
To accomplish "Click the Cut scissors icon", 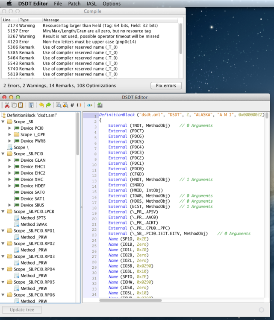I will click(7, 105).
